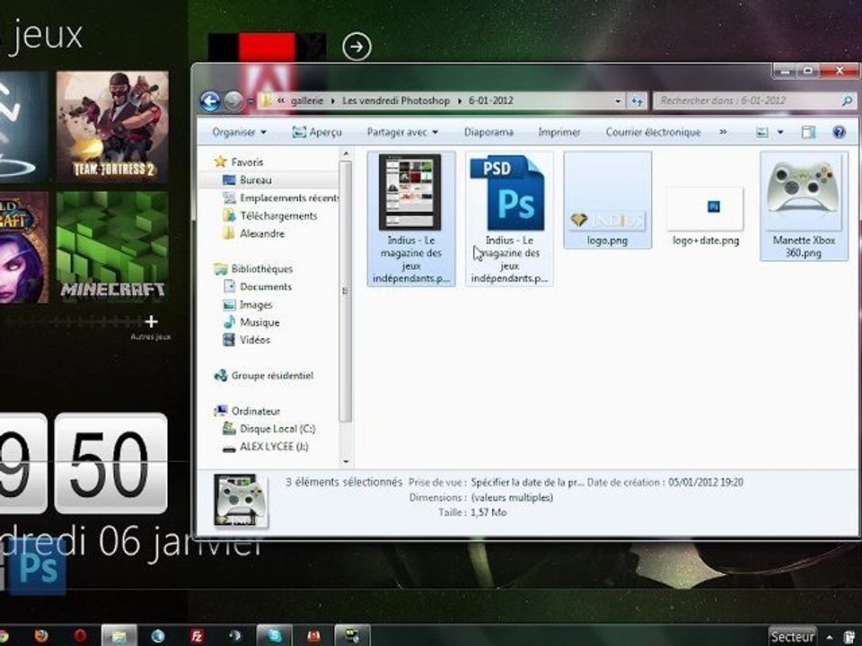Click the Windows Explorer taskbar button

tap(119, 636)
